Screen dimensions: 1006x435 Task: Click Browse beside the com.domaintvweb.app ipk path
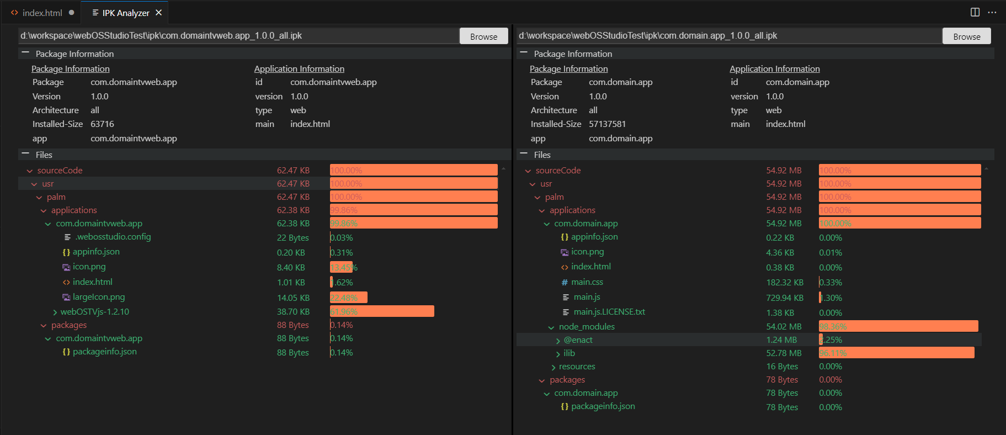click(483, 36)
